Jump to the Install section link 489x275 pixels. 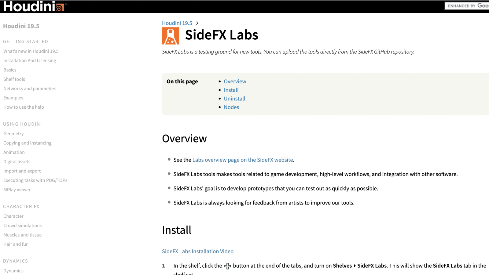point(231,90)
